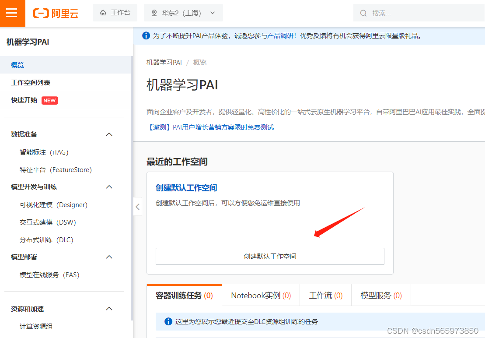Click the 创建默认工作空间 button
This screenshot has height=338, width=485.
tap(270, 256)
